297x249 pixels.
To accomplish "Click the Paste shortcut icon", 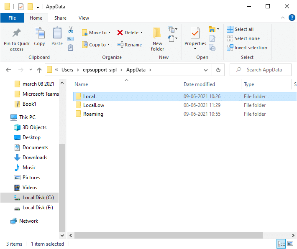I will (70, 48).
